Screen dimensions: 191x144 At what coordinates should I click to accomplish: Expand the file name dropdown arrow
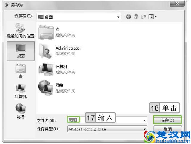(145, 120)
